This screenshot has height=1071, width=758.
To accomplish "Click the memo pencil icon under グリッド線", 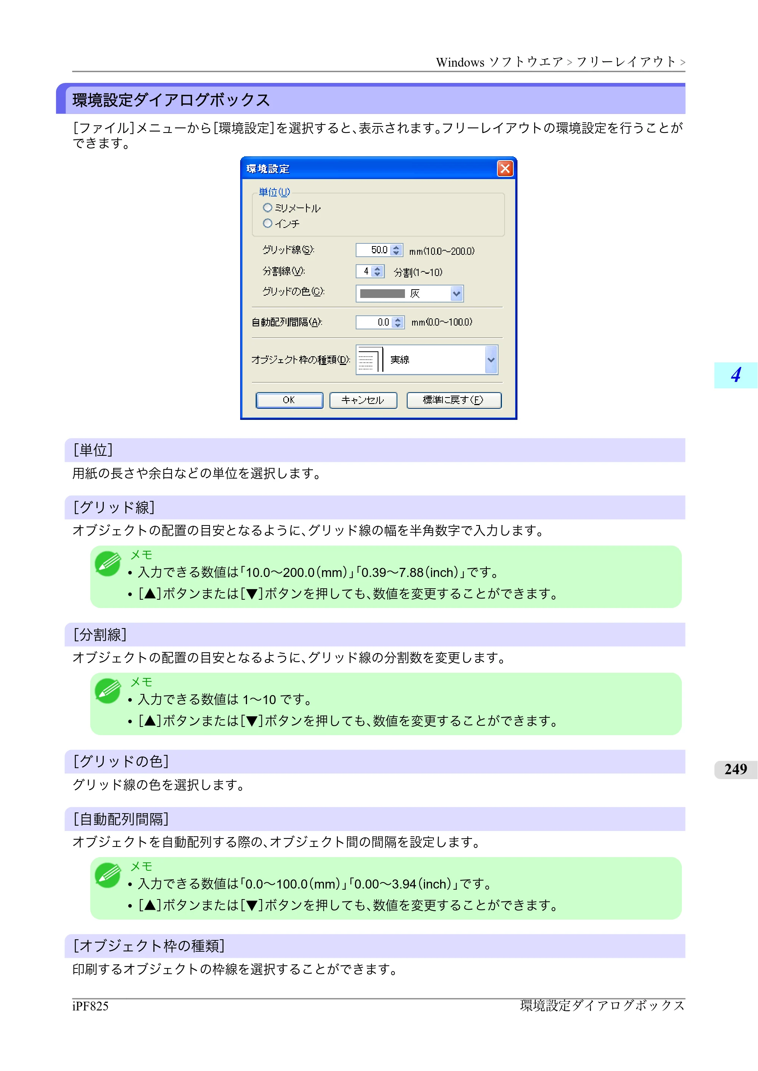I will pos(108,564).
